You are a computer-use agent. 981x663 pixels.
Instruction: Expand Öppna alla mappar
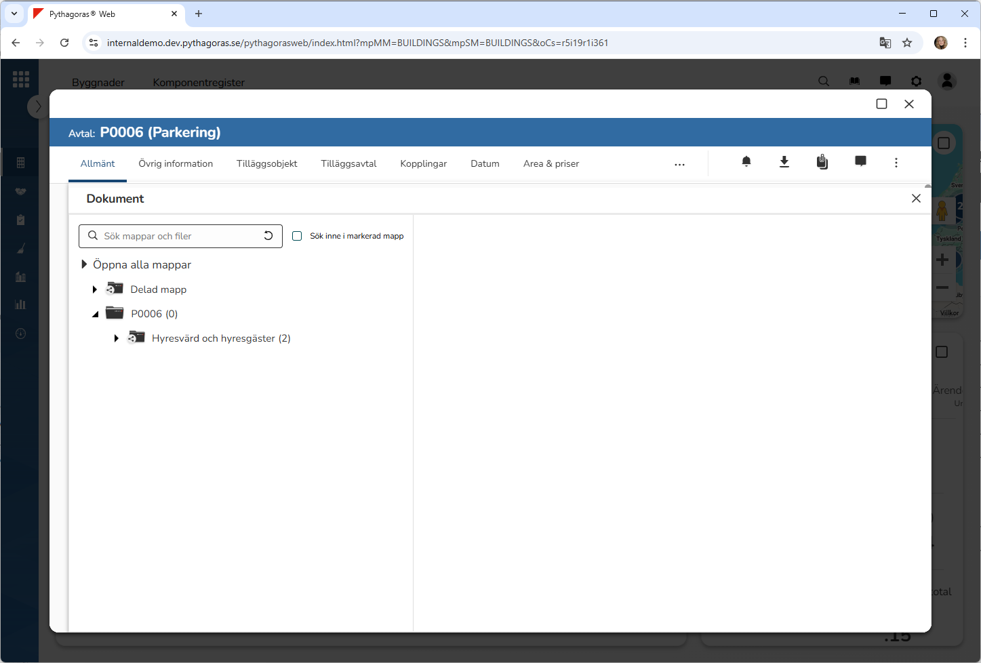coord(84,264)
